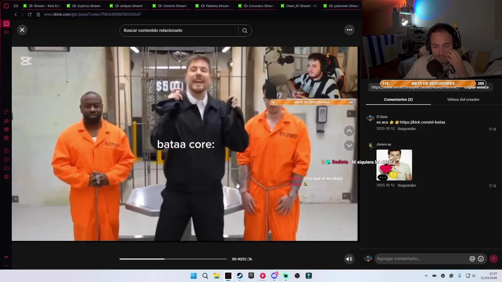Open Discord from taskbar

pyautogui.click(x=274, y=276)
